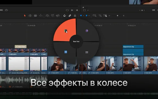Image resolution: width=158 pixels, height=99 pixels.
Task: Choose the blue arrow wheel segment
Action: coord(66,52)
